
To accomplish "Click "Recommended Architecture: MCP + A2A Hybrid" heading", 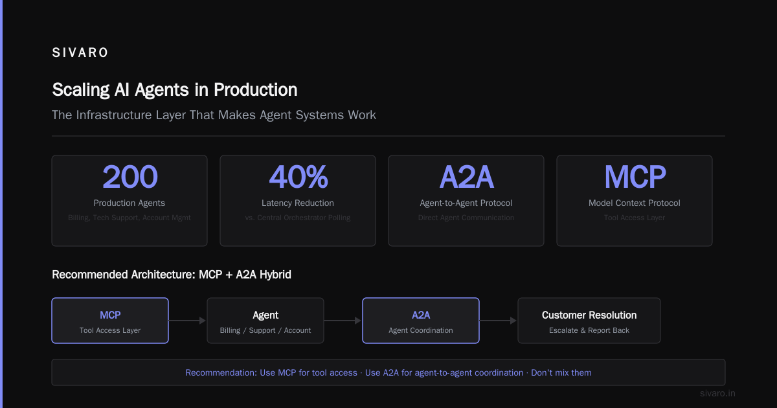I will pyautogui.click(x=172, y=275).
